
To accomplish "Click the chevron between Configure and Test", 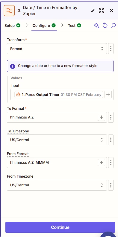I will coord(62,25).
